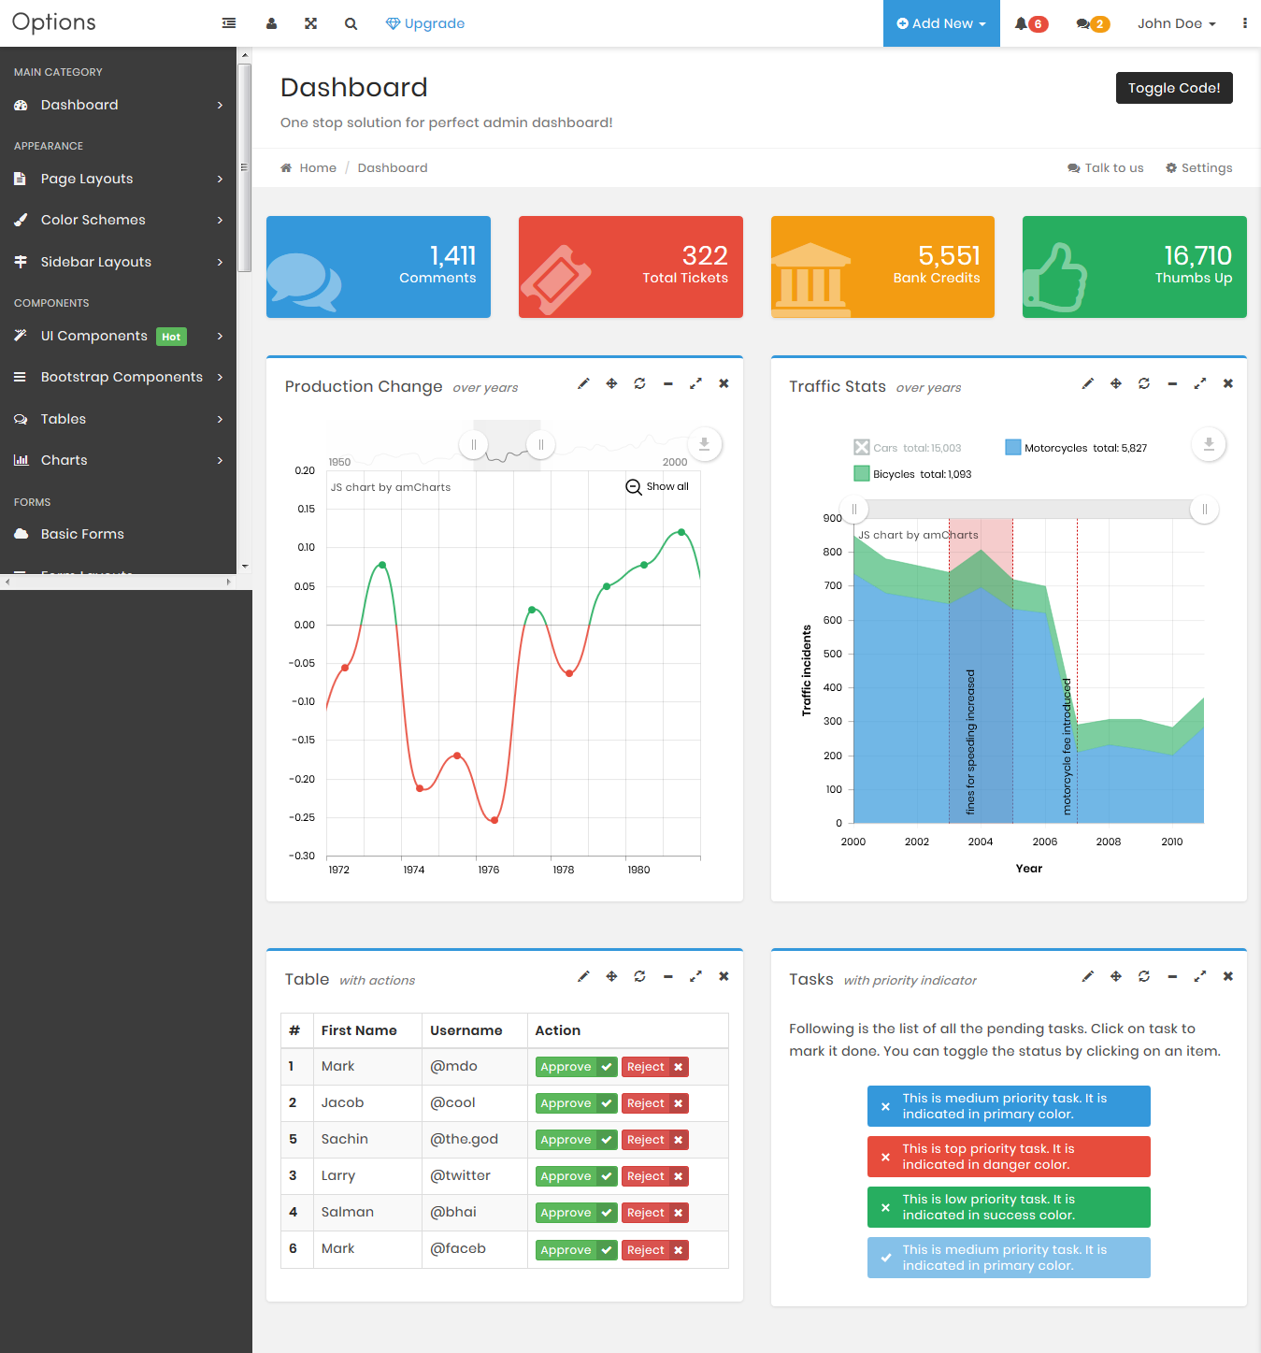Expand Color Schemes in sidebar
The width and height of the screenshot is (1261, 1353).
[x=118, y=220]
